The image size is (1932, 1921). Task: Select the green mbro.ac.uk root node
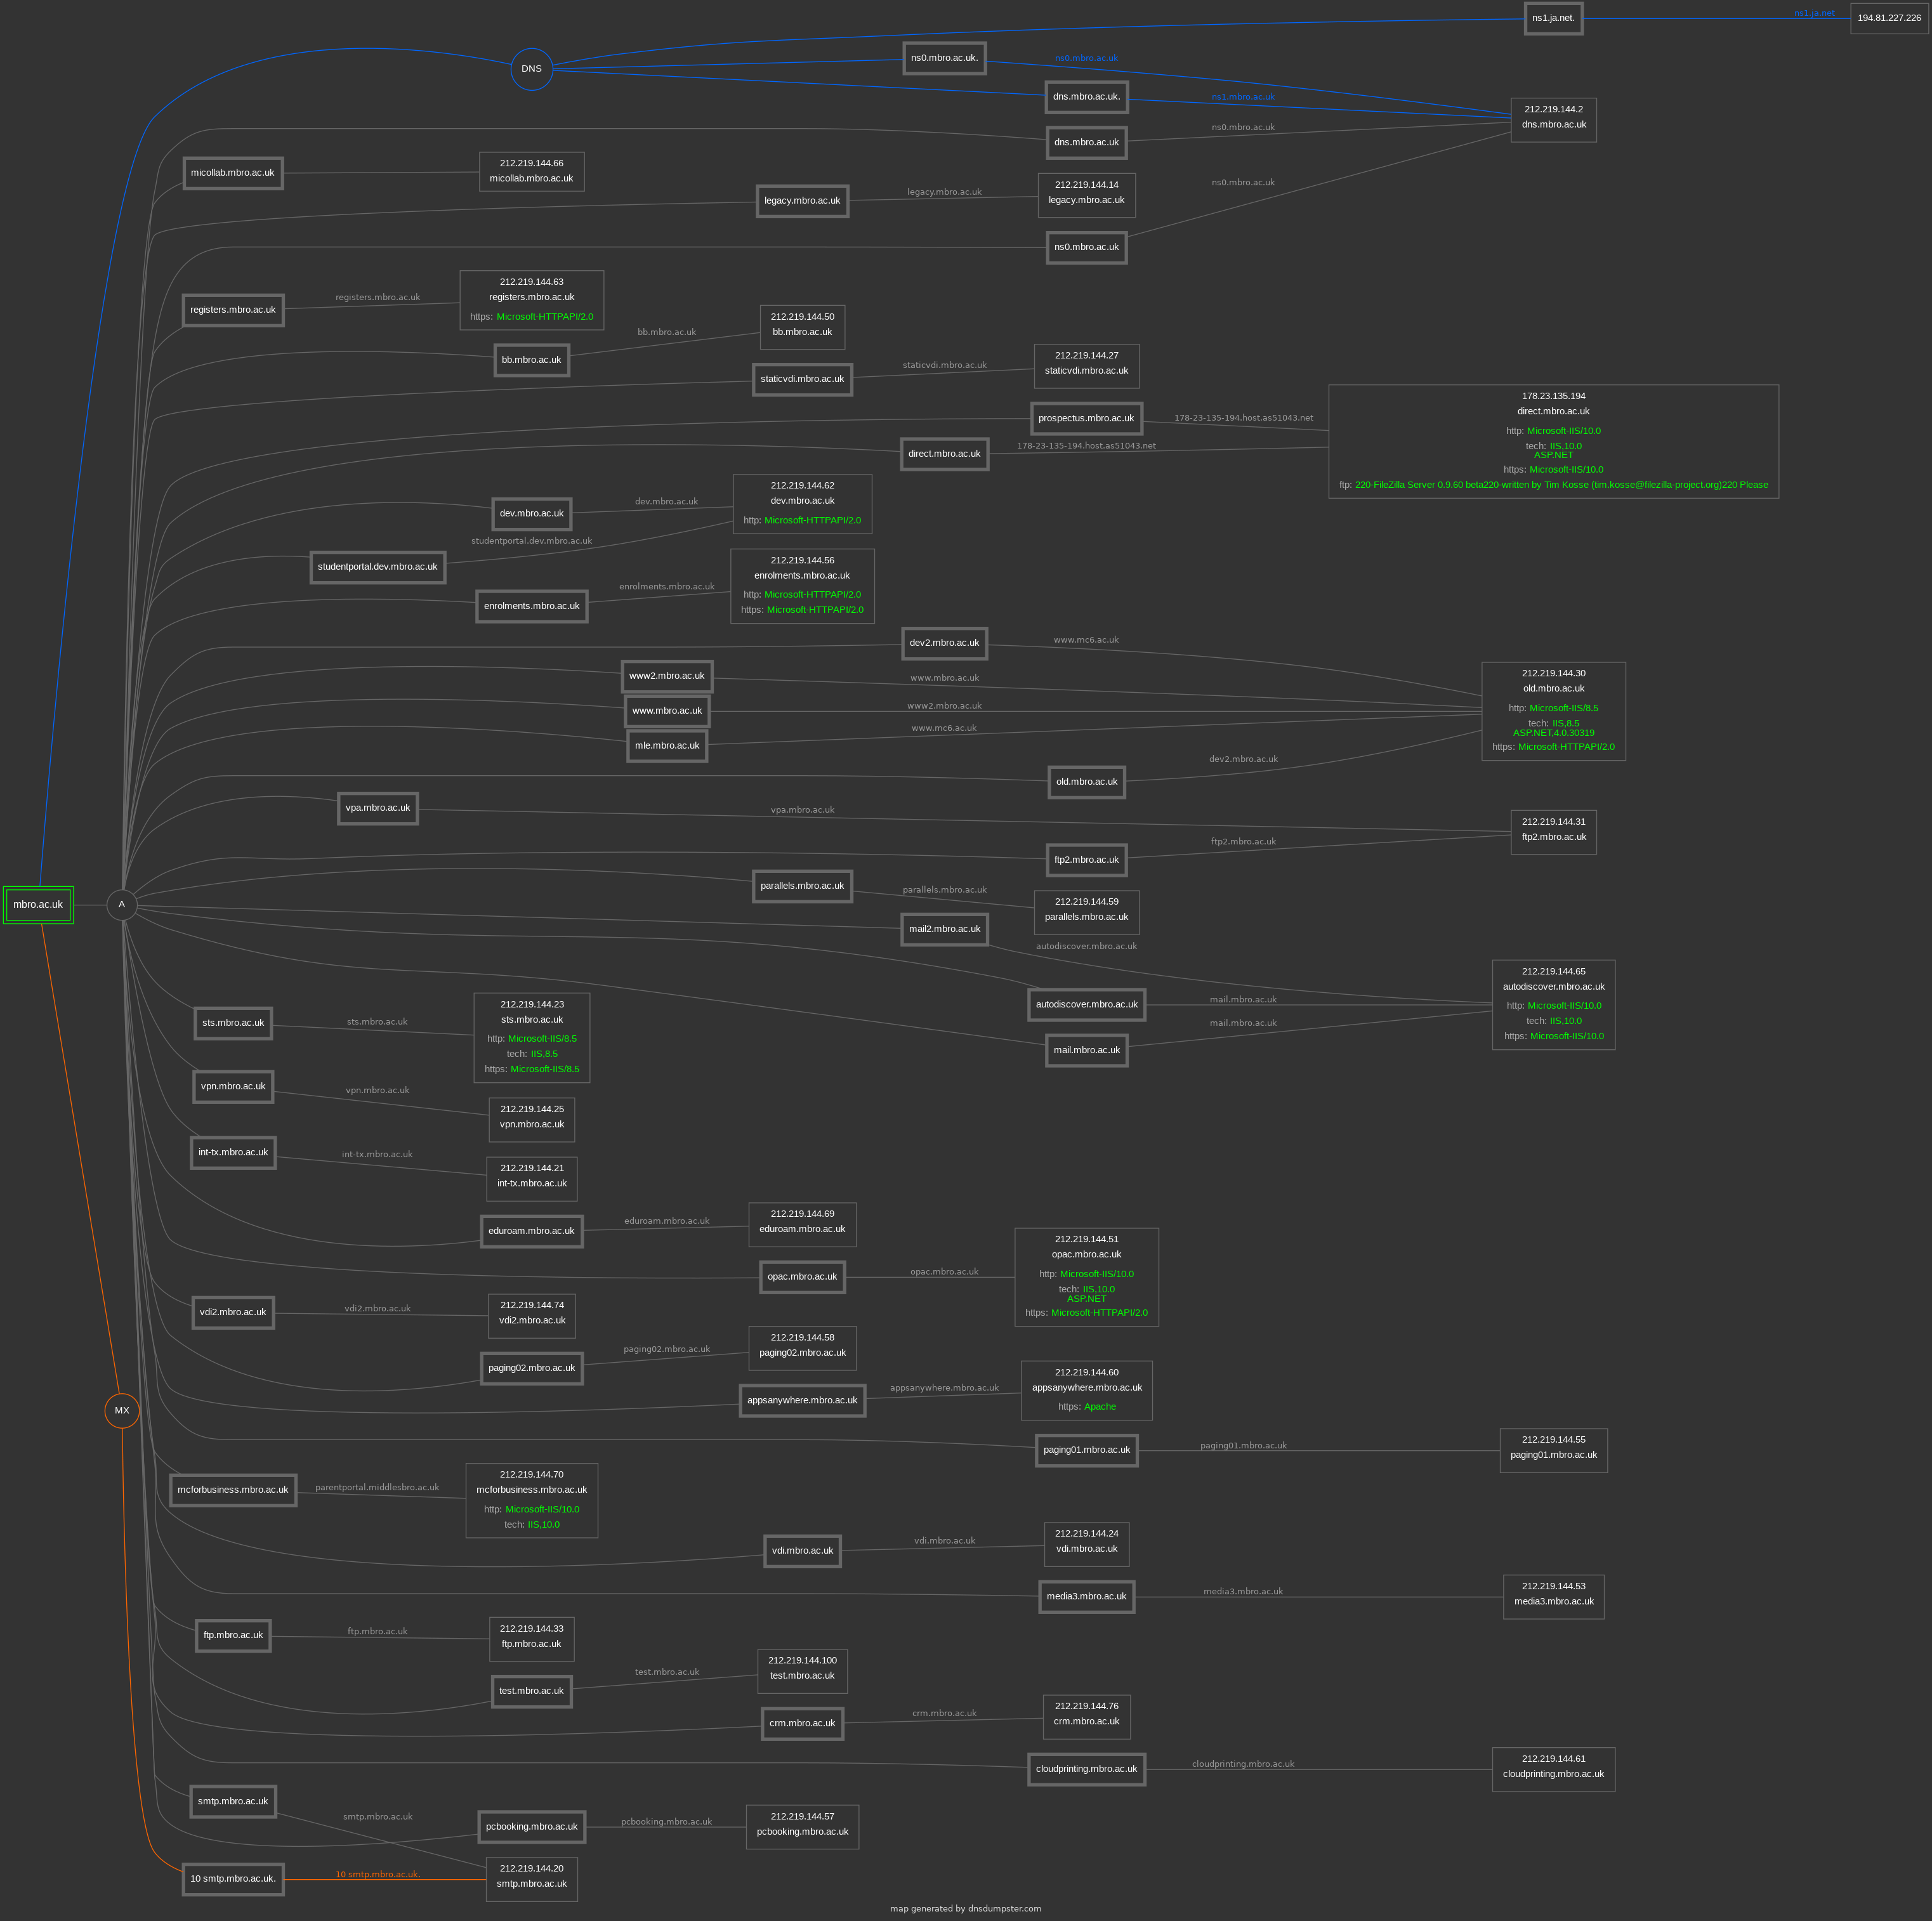pos(38,904)
